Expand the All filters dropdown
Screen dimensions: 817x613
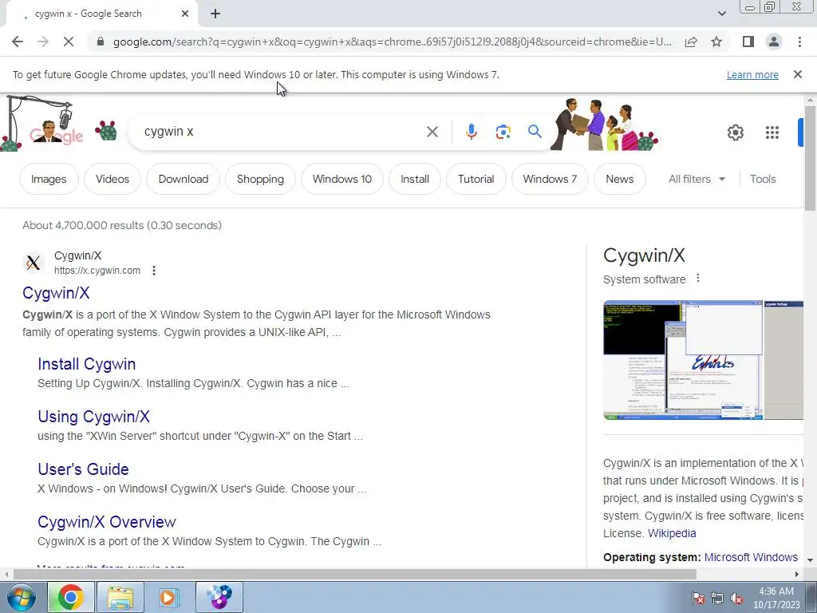click(x=697, y=179)
